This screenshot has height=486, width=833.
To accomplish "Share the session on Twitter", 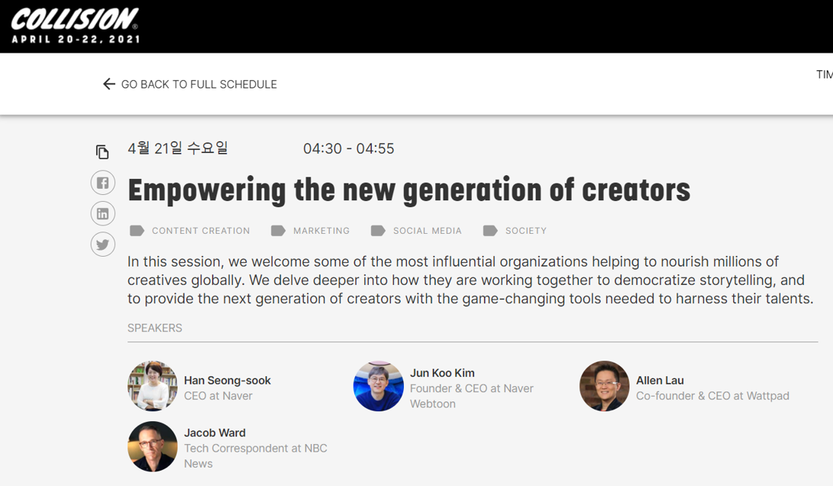I will 103,245.
